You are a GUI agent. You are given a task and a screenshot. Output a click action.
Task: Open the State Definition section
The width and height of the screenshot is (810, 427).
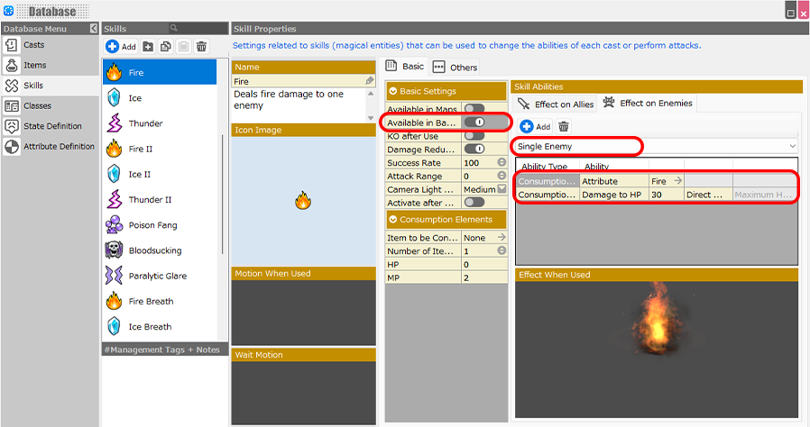51,126
